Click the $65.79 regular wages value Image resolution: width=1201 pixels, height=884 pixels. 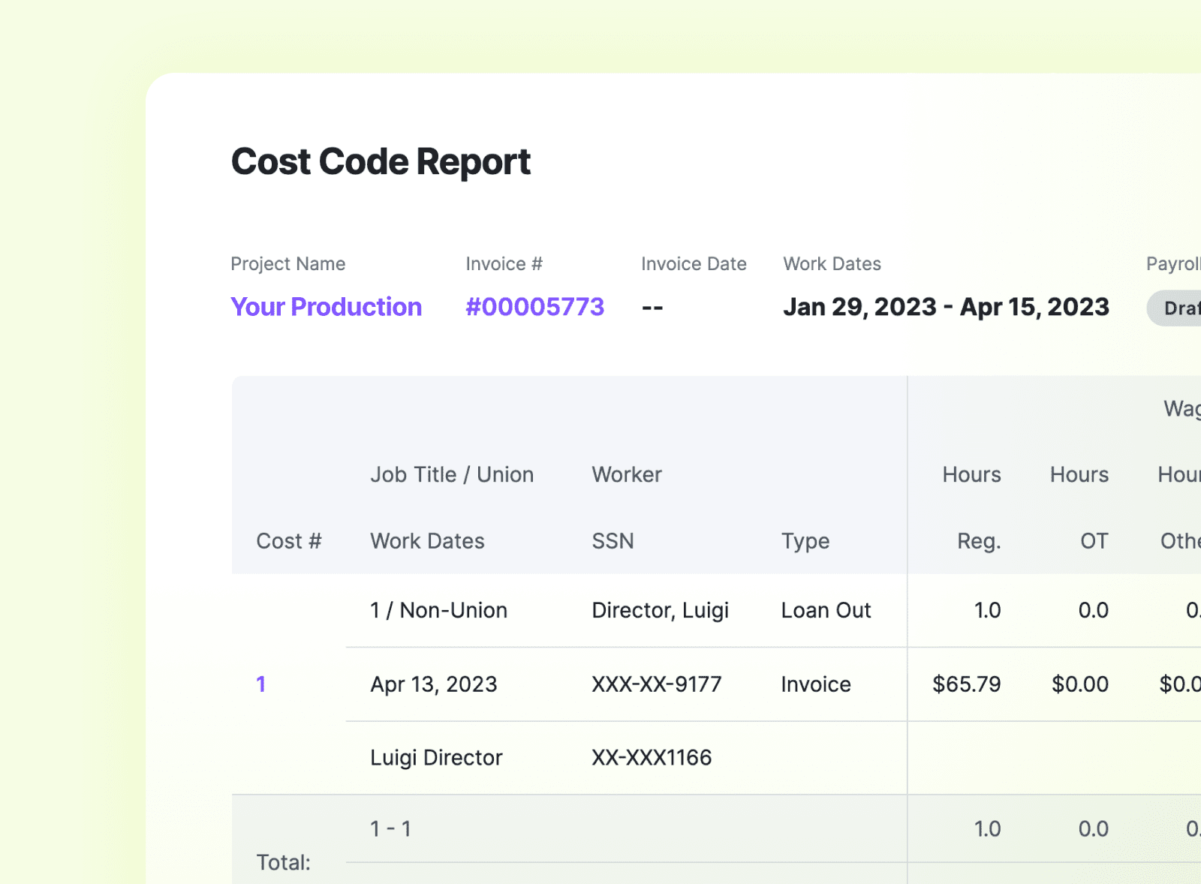click(966, 684)
